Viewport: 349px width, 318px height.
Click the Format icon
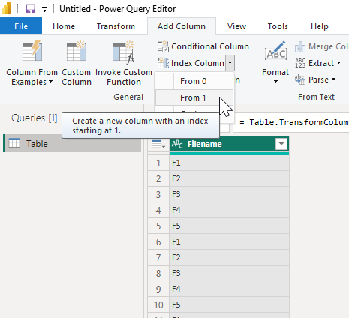pos(275,52)
